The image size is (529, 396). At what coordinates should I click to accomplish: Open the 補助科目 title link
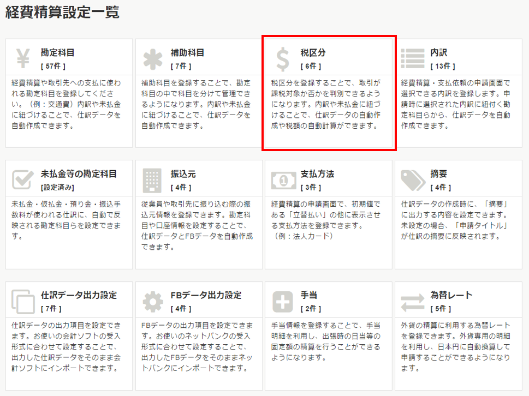187,53
